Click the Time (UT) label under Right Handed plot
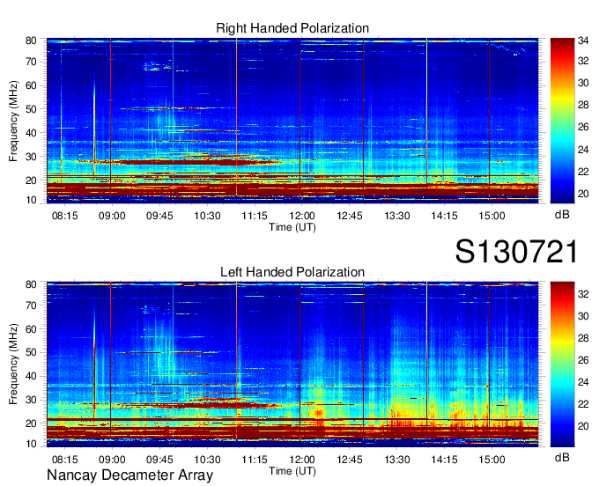Screen dimensions: 599x486 (x=292, y=227)
